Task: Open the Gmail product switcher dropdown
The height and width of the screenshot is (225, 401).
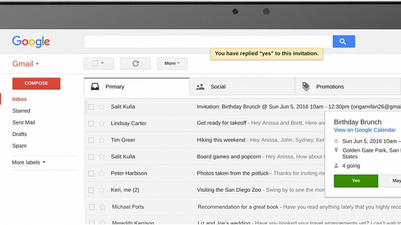Action: point(26,64)
